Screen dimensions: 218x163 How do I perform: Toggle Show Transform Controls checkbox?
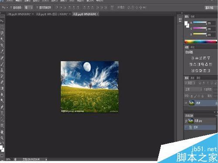[37, 7]
